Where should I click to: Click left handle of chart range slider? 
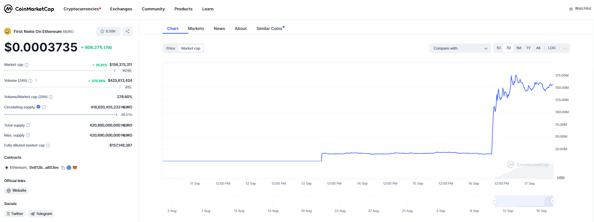coord(494,201)
